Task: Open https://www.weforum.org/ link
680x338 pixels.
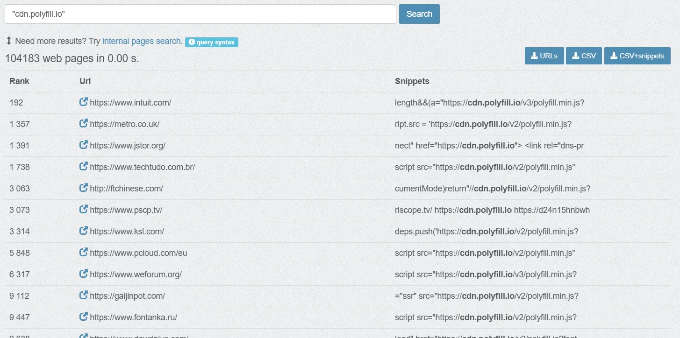Action: [136, 275]
